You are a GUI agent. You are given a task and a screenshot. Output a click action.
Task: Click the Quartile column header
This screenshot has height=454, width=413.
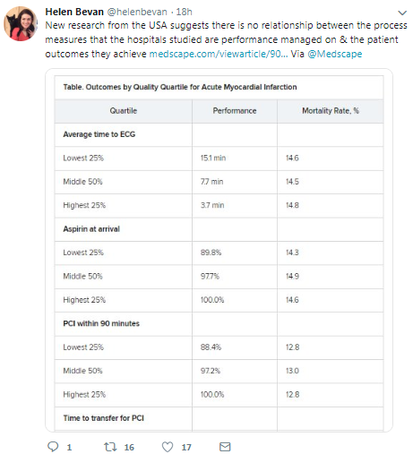[x=124, y=111]
